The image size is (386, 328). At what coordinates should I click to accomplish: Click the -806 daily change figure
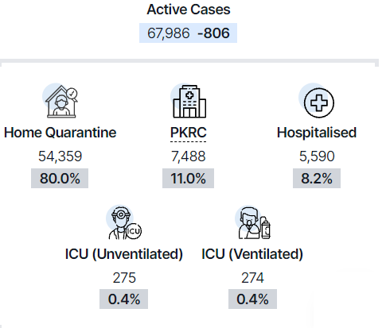click(213, 33)
